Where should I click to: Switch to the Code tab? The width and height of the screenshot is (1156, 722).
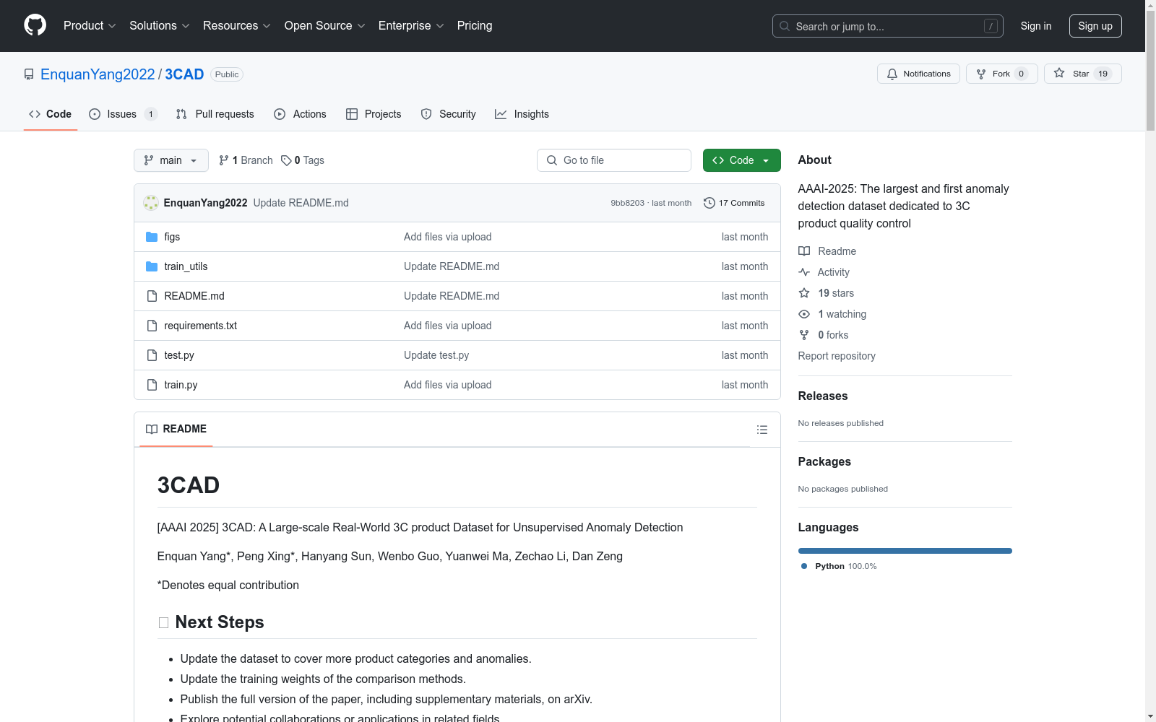(x=51, y=114)
